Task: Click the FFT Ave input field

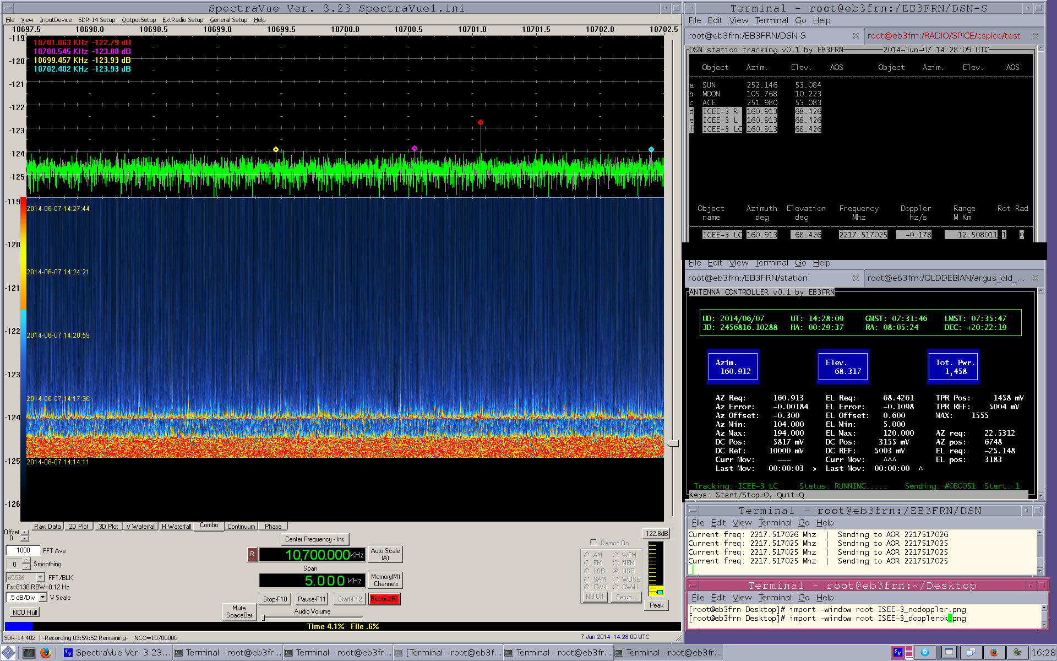Action: 23,550
